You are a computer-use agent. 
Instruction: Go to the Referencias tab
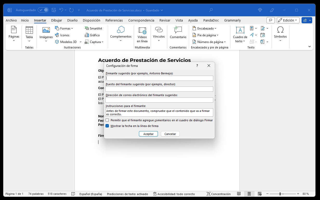[114, 20]
